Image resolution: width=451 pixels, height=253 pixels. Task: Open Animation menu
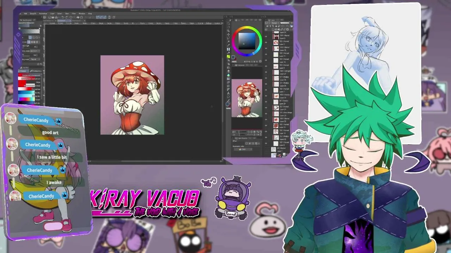[x=43, y=14]
